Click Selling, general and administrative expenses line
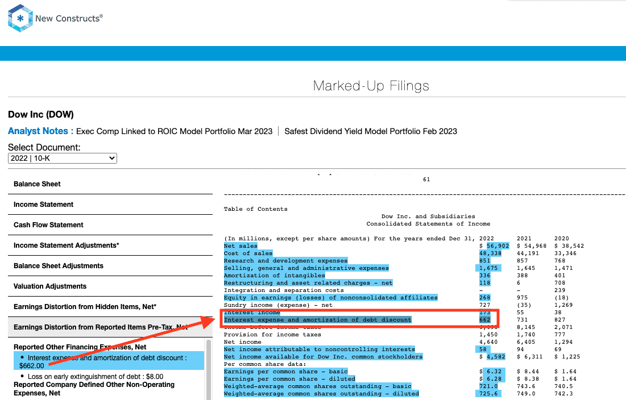The image size is (626, 400). [x=306, y=268]
